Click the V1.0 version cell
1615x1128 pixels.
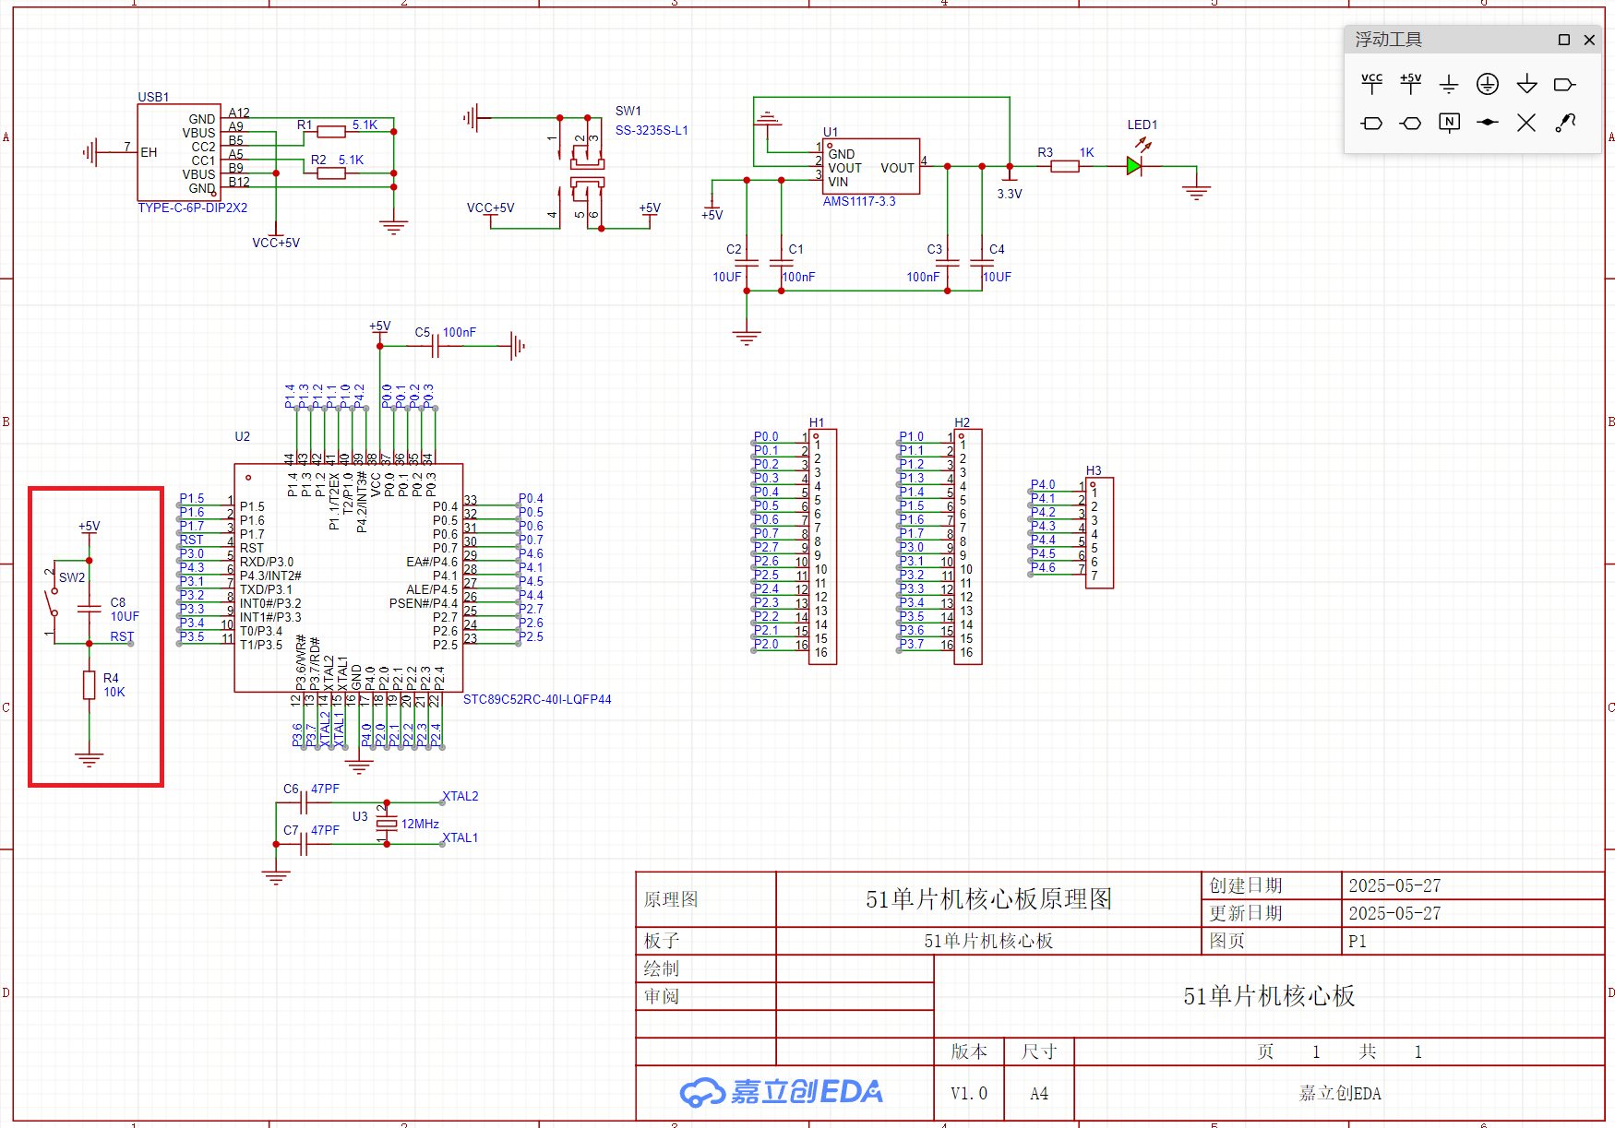pos(969,1093)
